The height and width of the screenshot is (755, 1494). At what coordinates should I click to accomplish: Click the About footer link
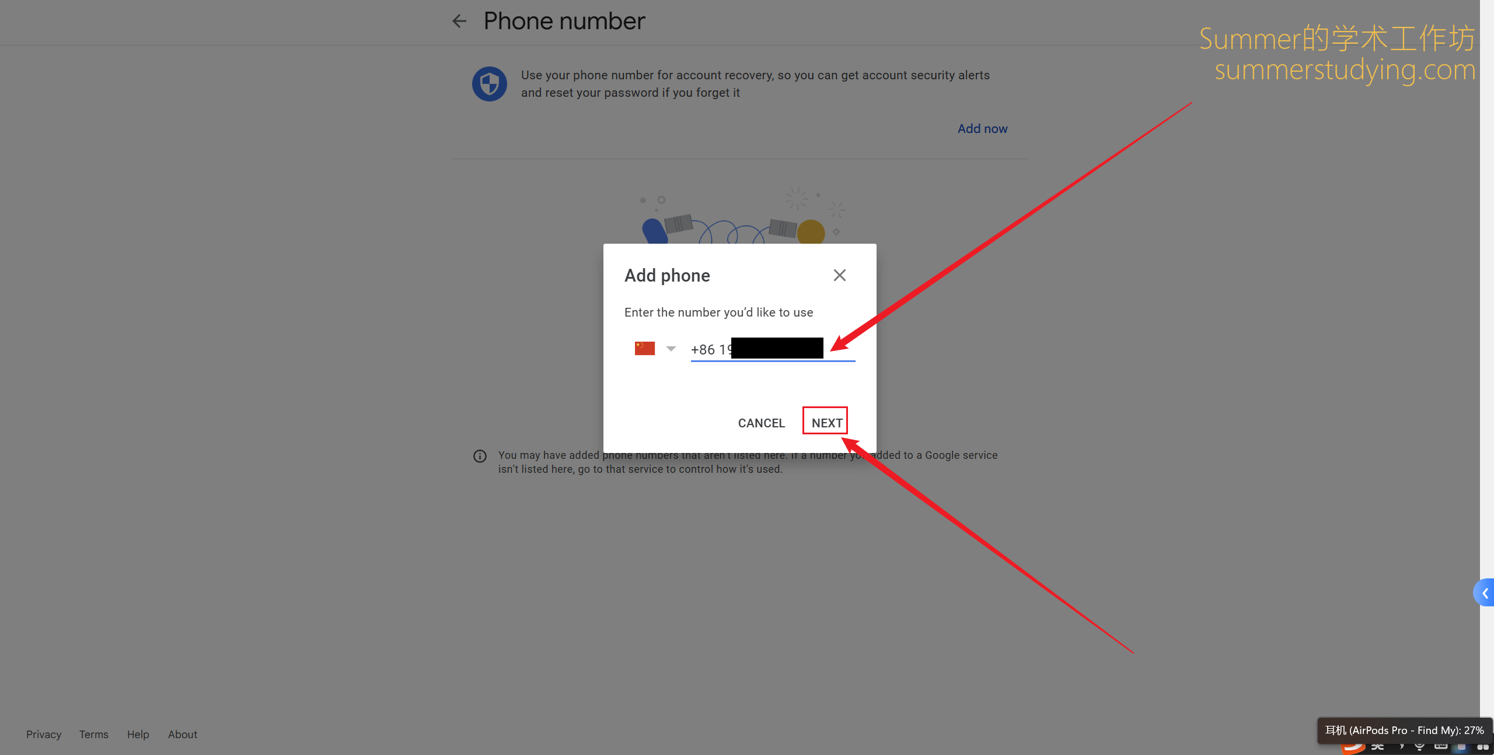tap(182, 734)
